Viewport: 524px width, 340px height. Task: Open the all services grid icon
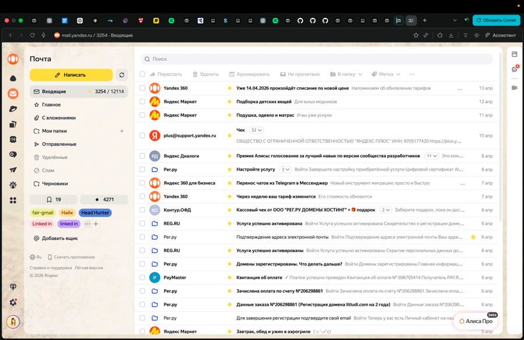click(12, 200)
